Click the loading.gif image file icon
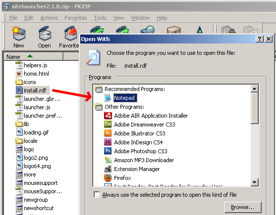 pyautogui.click(x=19, y=132)
